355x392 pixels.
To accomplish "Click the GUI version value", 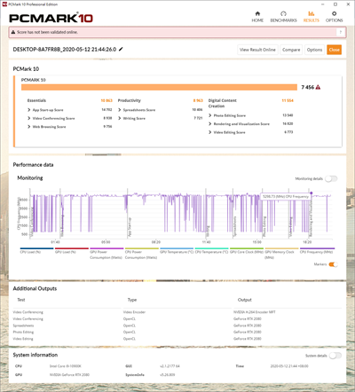I will coord(170,366).
